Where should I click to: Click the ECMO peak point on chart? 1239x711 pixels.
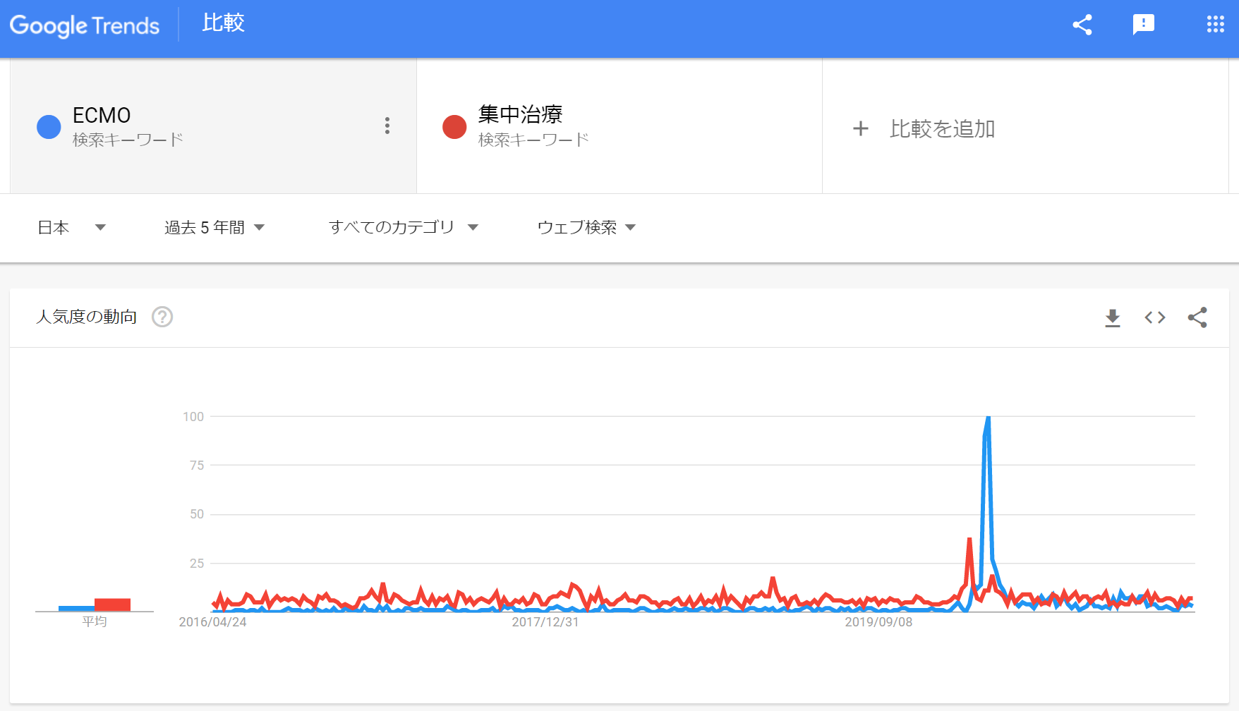[988, 418]
